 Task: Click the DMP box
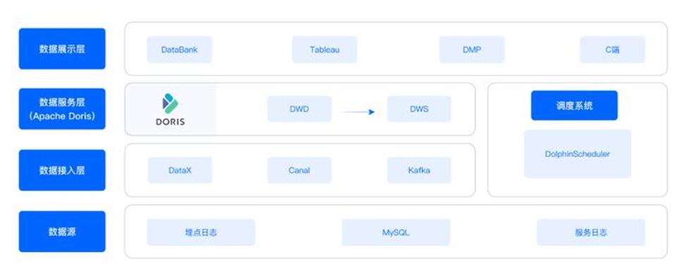[471, 49]
